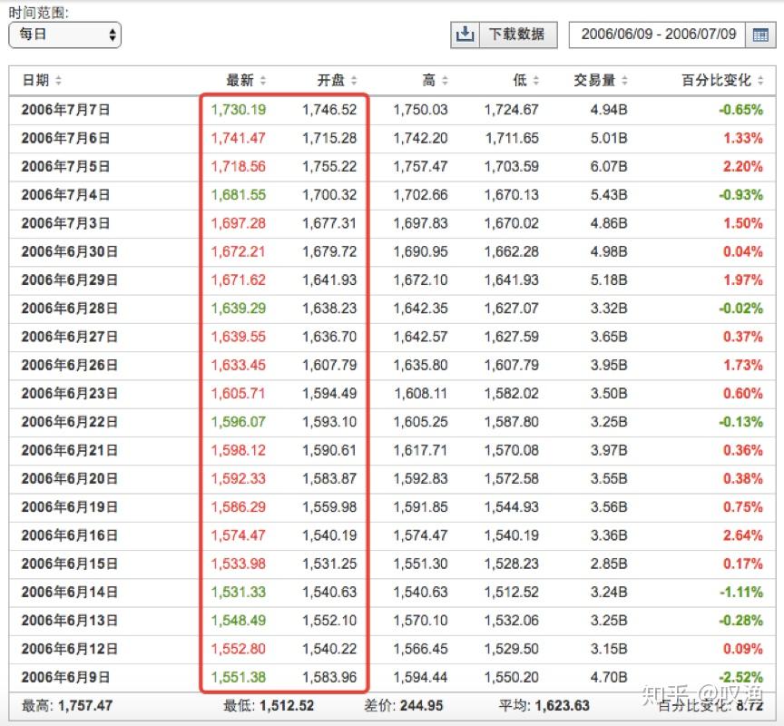Sort by 开盘 column arrows
The width and height of the screenshot is (784, 726).
tap(354, 80)
